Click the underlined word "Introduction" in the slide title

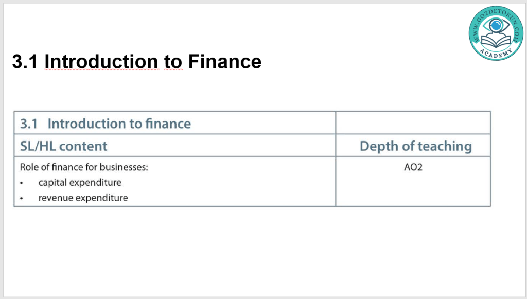(101, 62)
